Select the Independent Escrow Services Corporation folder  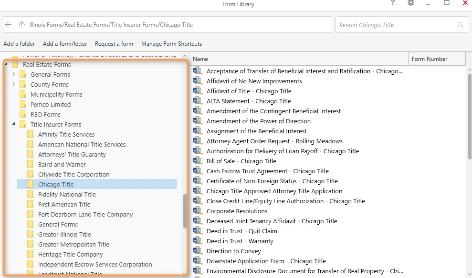pyautogui.click(x=95, y=265)
